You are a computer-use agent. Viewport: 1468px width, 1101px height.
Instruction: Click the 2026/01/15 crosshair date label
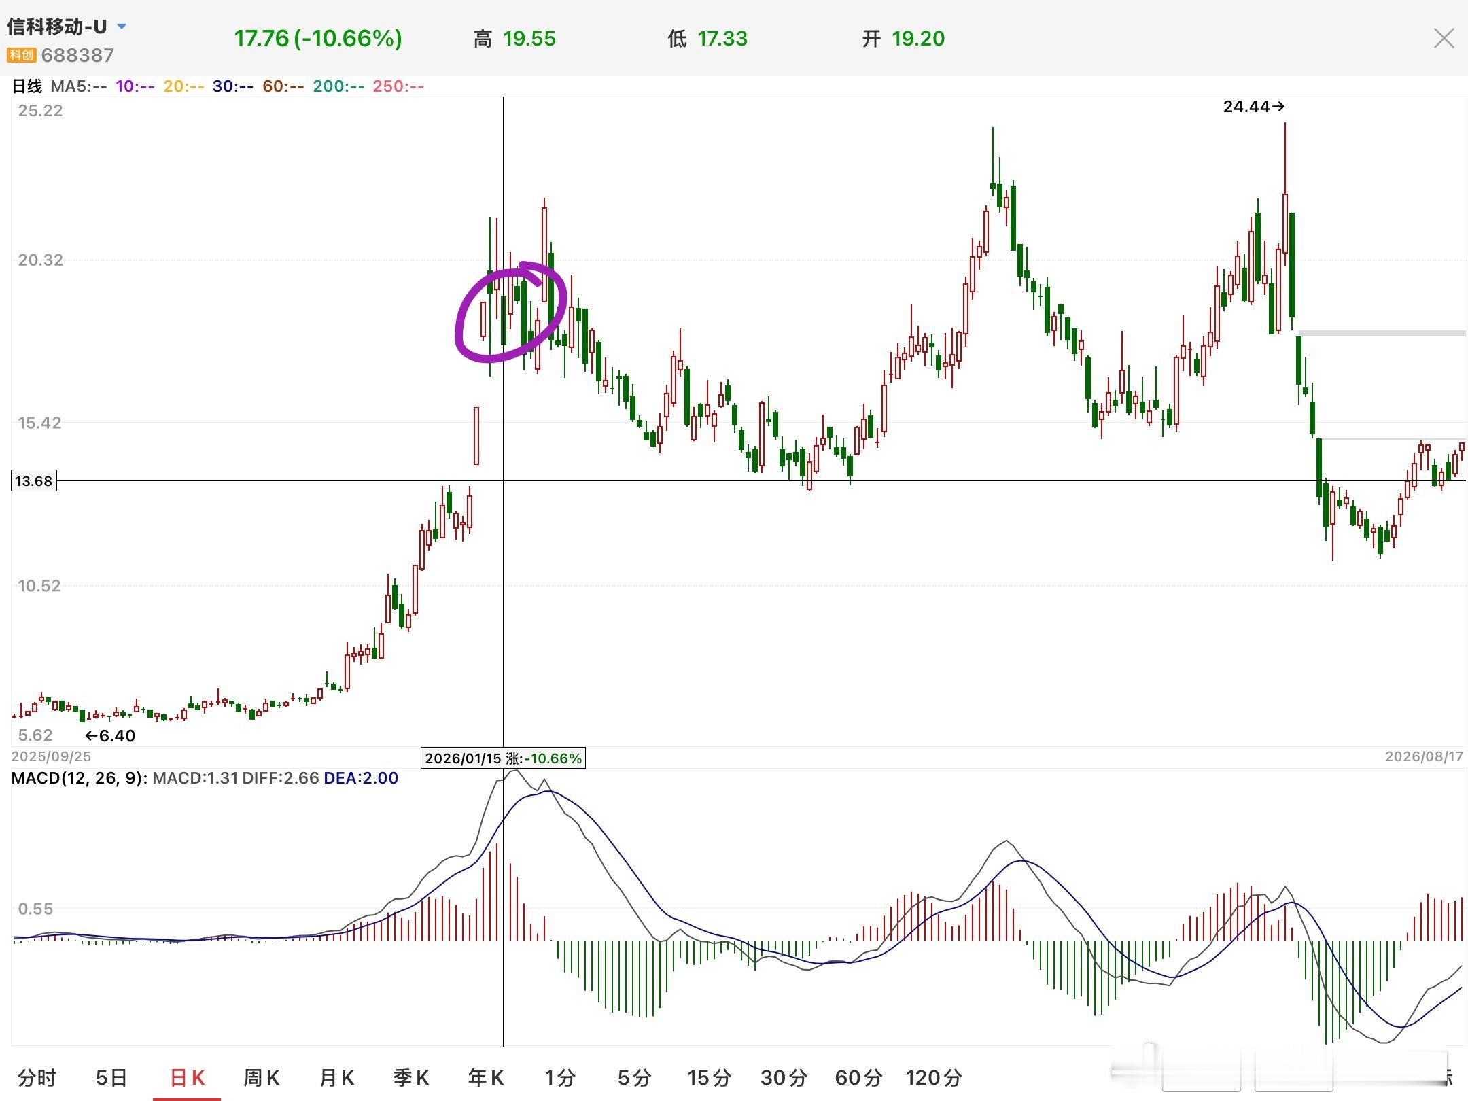pos(503,758)
